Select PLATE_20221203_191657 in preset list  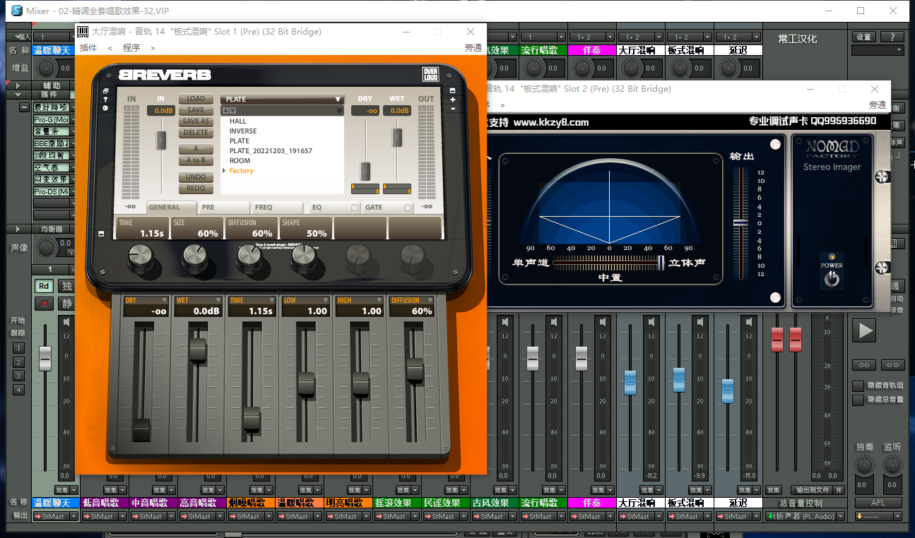(271, 151)
